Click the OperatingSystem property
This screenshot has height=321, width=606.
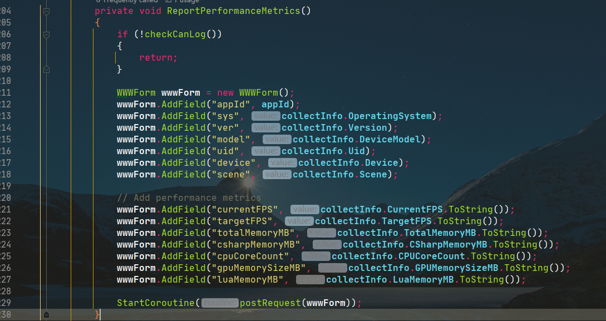[390, 116]
